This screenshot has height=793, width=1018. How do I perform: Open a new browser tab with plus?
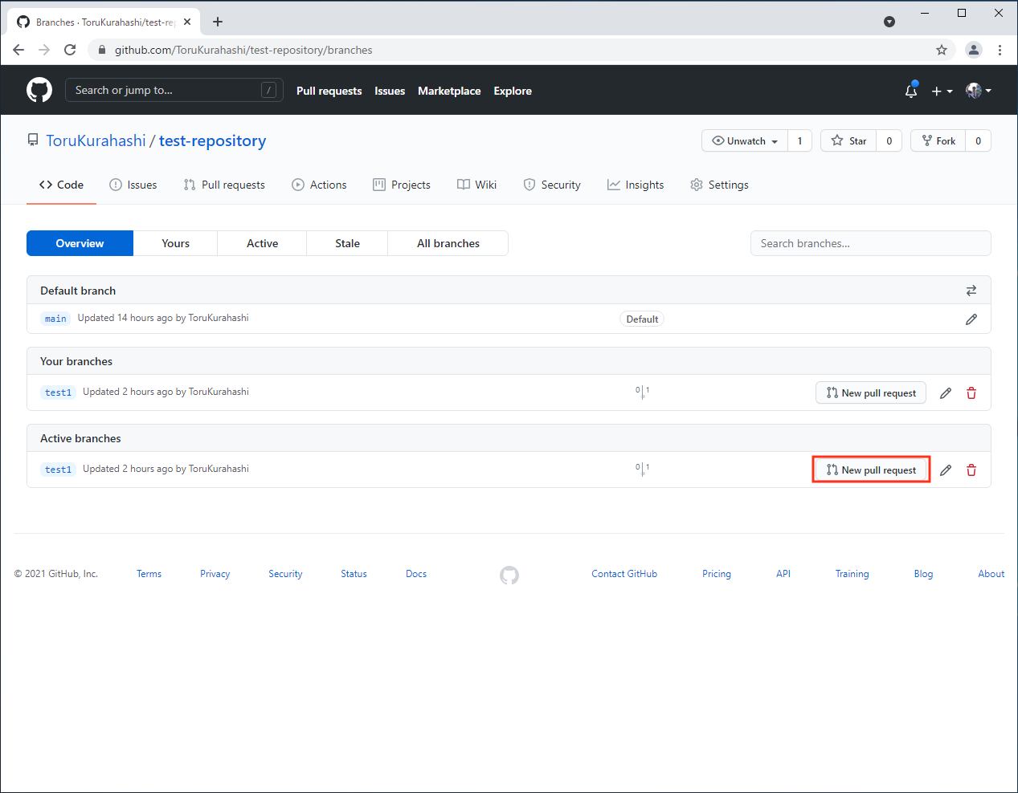click(x=218, y=22)
